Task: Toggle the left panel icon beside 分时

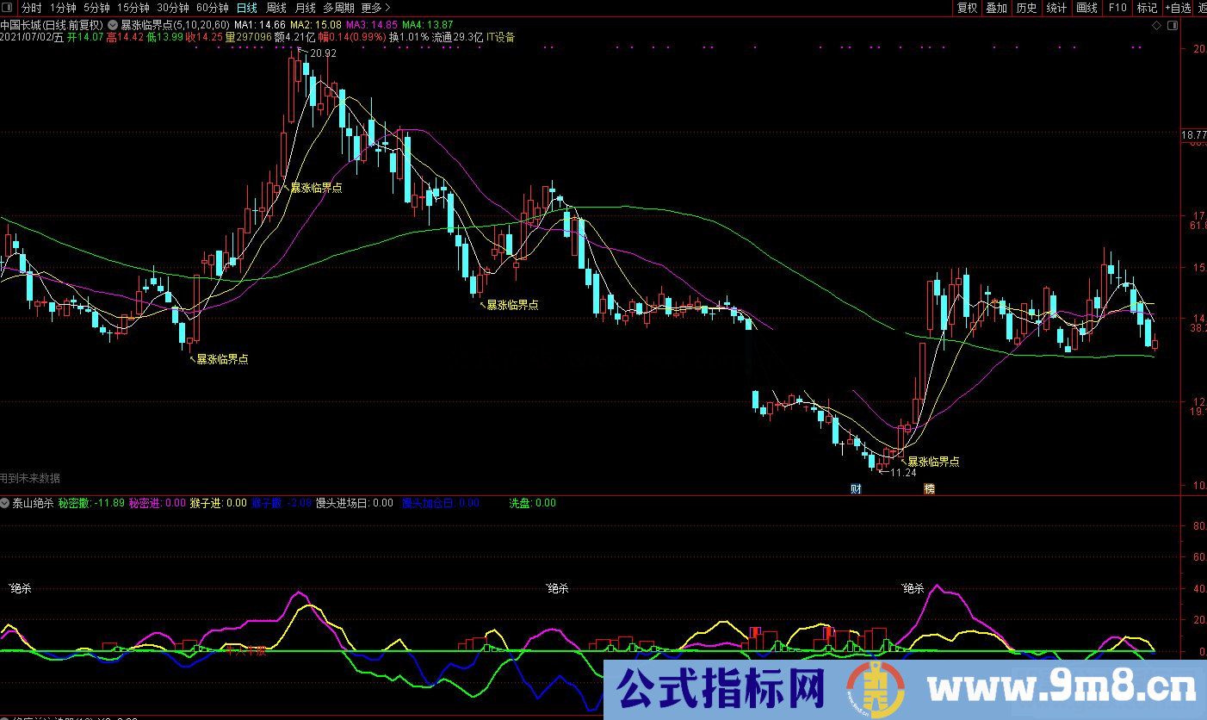Action: tap(9, 8)
